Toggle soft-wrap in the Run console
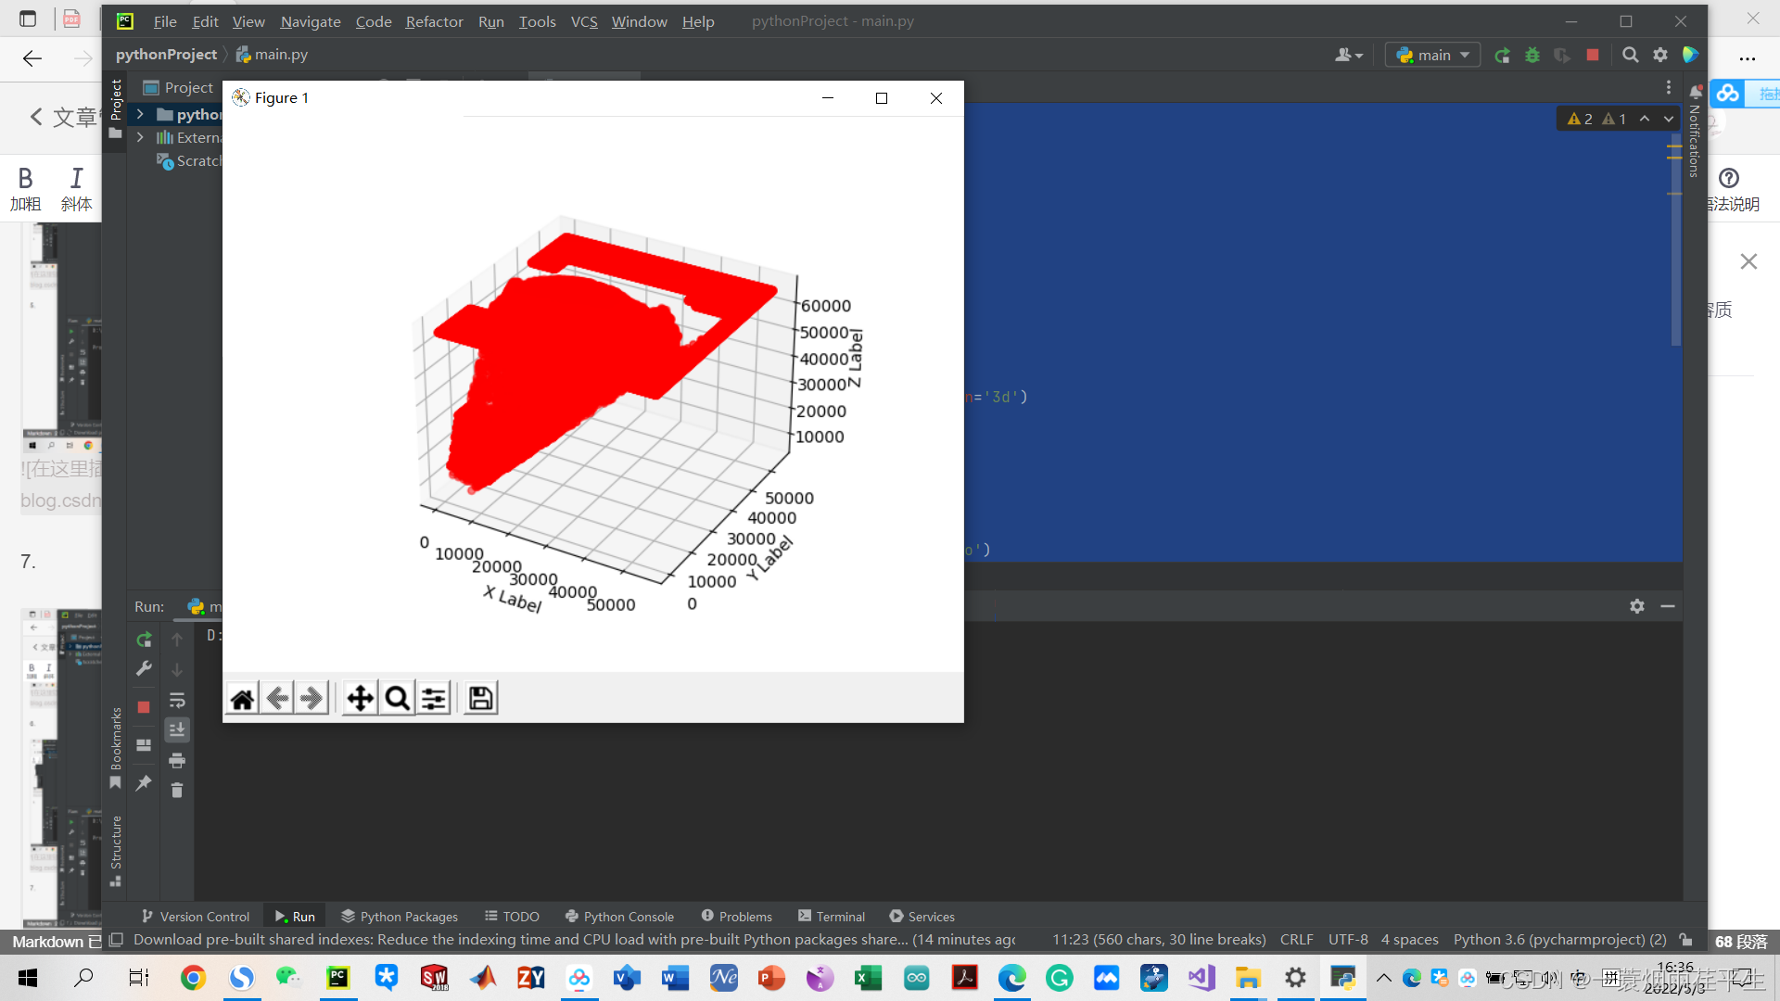The width and height of the screenshot is (1780, 1001). pos(177,700)
